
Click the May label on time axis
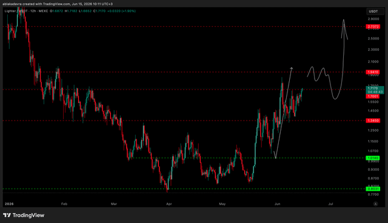pyautogui.click(x=222, y=204)
